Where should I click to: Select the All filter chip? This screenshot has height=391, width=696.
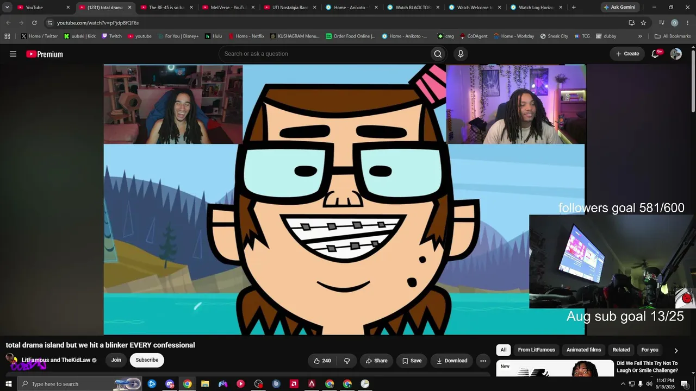tap(504, 350)
